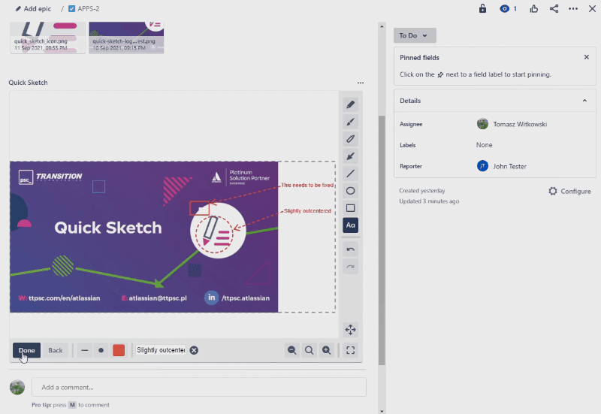This screenshot has width=601, height=414.
Task: Click the Back button
Action: [55, 350]
